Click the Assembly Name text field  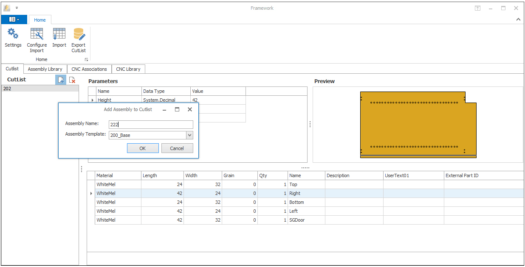coord(151,125)
